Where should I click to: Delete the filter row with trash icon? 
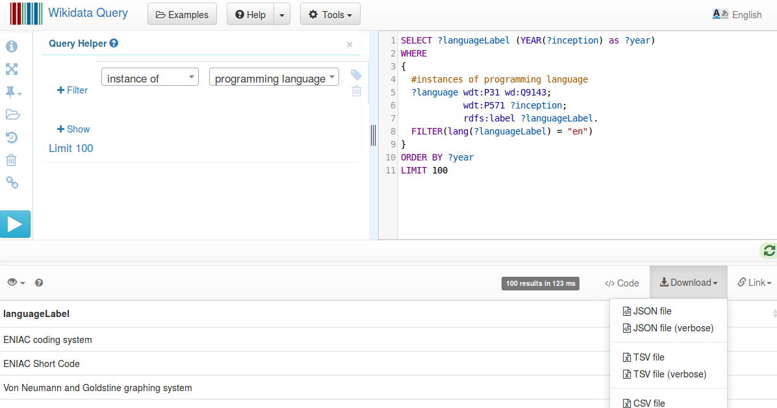click(356, 91)
